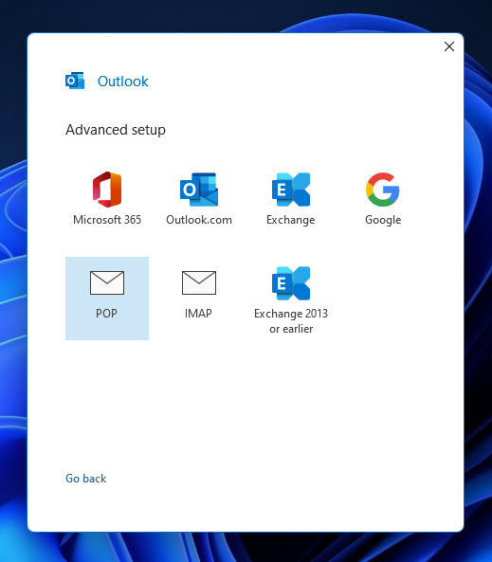492x562 pixels.
Task: Select the Exchange 2013 or earlier icon
Action: point(291,283)
